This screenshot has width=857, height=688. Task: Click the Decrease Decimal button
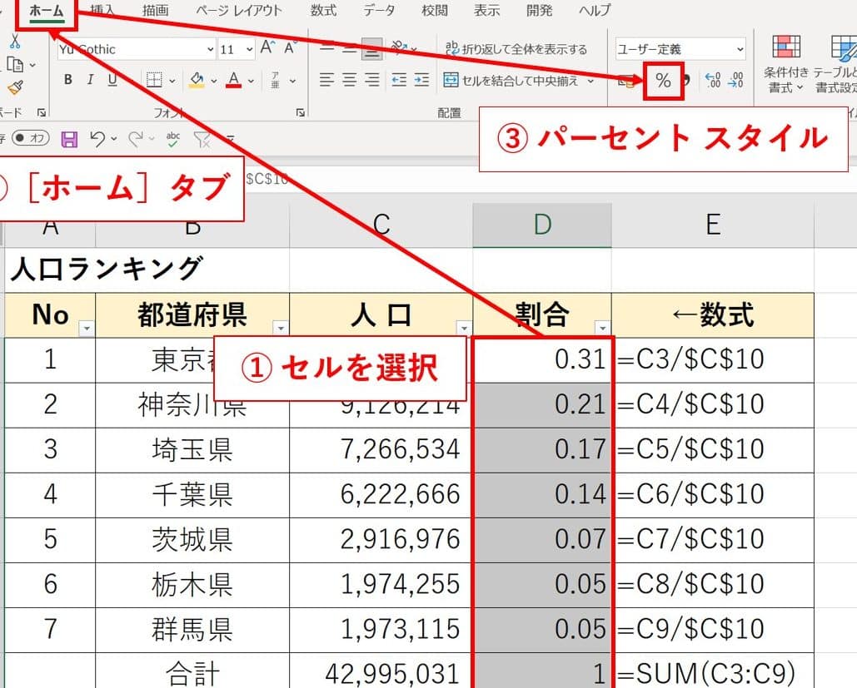click(735, 81)
